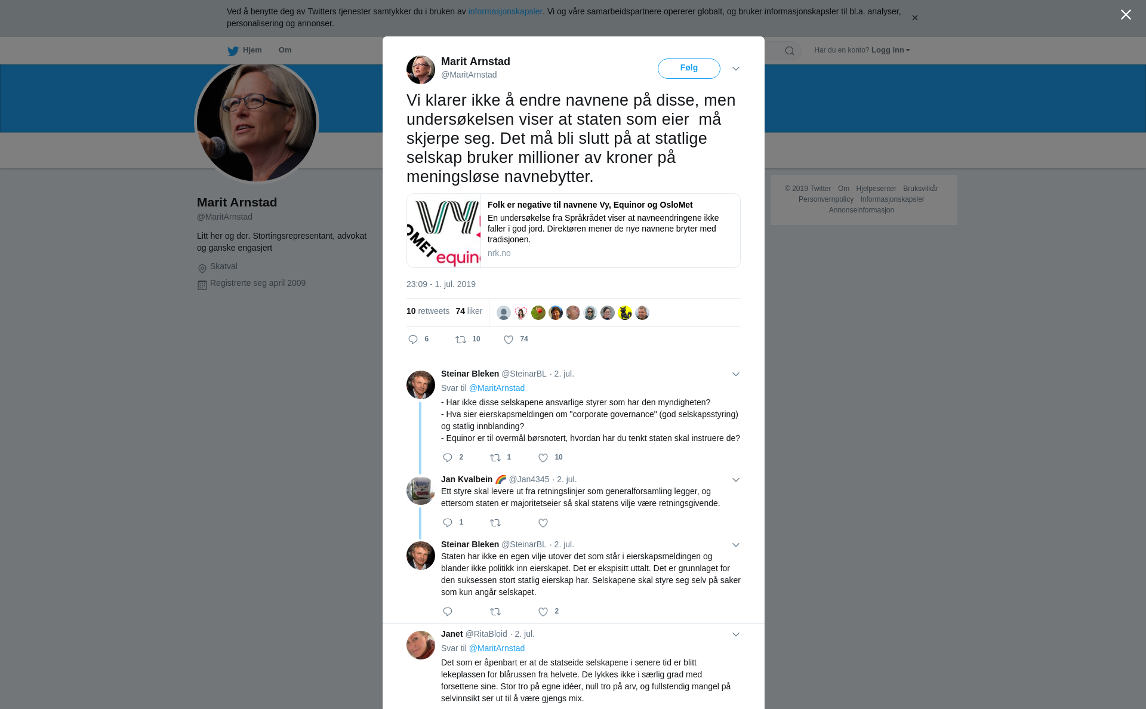The width and height of the screenshot is (1146, 709).
Task: Open the Om menu item
Action: (285, 50)
